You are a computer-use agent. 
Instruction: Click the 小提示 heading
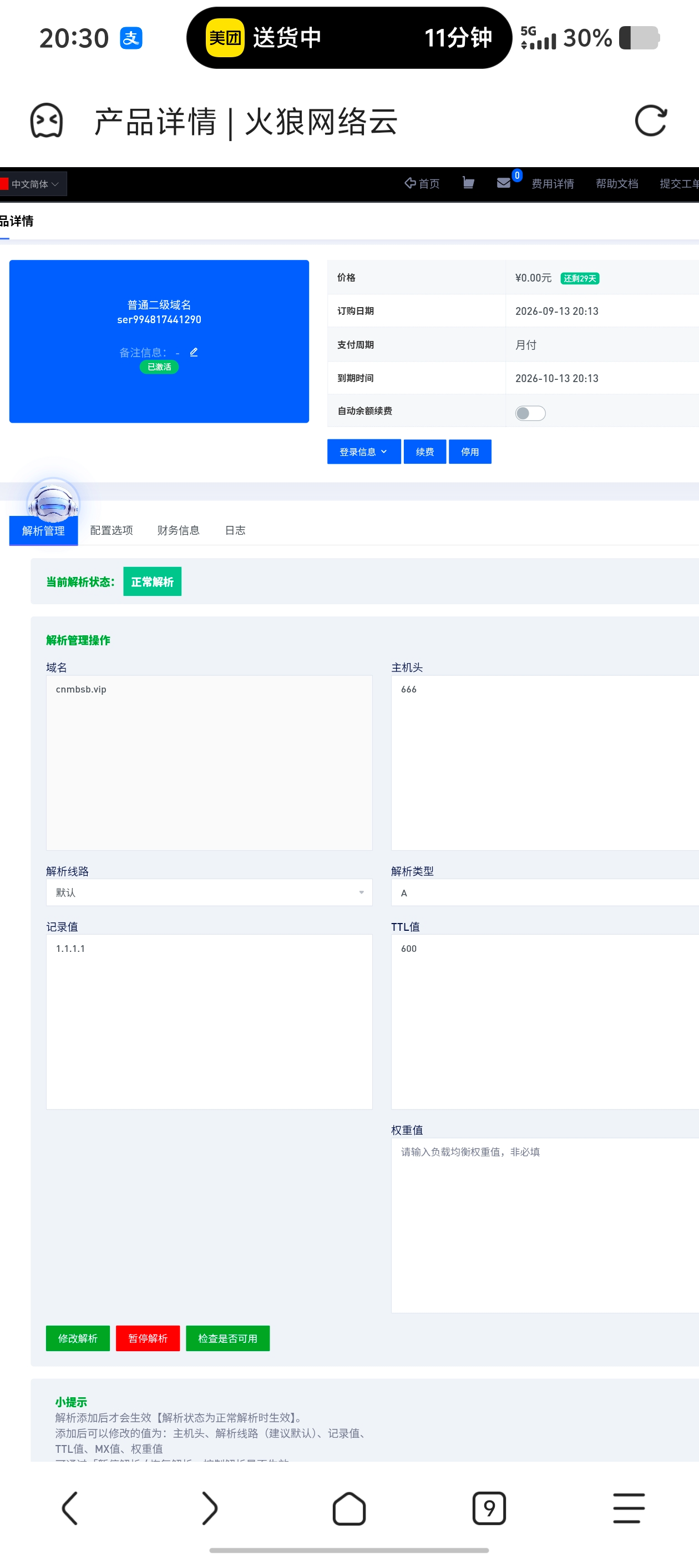click(x=71, y=1402)
